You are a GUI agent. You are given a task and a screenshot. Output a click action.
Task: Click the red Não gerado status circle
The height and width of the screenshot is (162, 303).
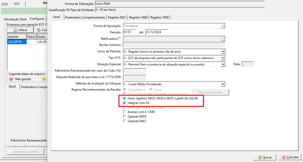tap(11, 79)
